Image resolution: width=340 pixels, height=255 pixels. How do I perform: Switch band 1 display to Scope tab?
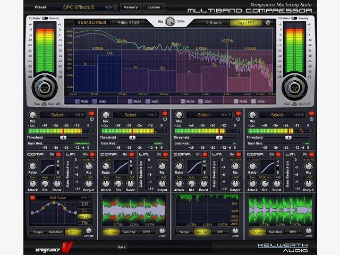tap(38, 232)
